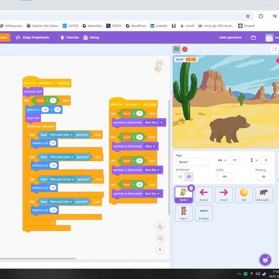Edit the sprite x position field
279x279 pixels.
tap(234, 160)
